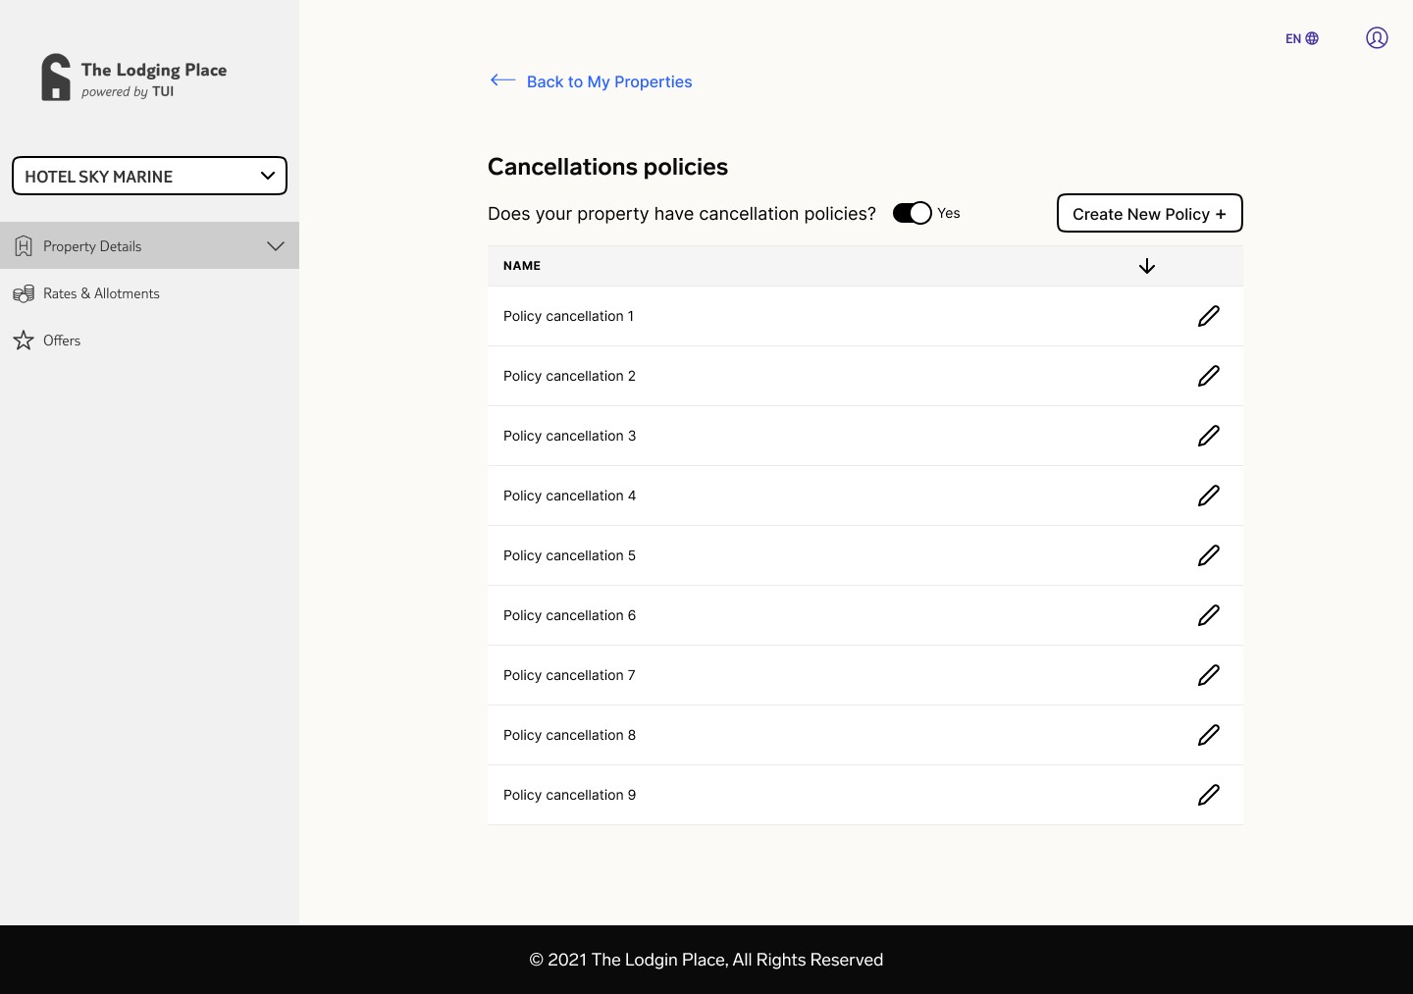Screen dimensions: 1413x994
Task: Turn off the cancellation policies toggle
Action: click(912, 213)
